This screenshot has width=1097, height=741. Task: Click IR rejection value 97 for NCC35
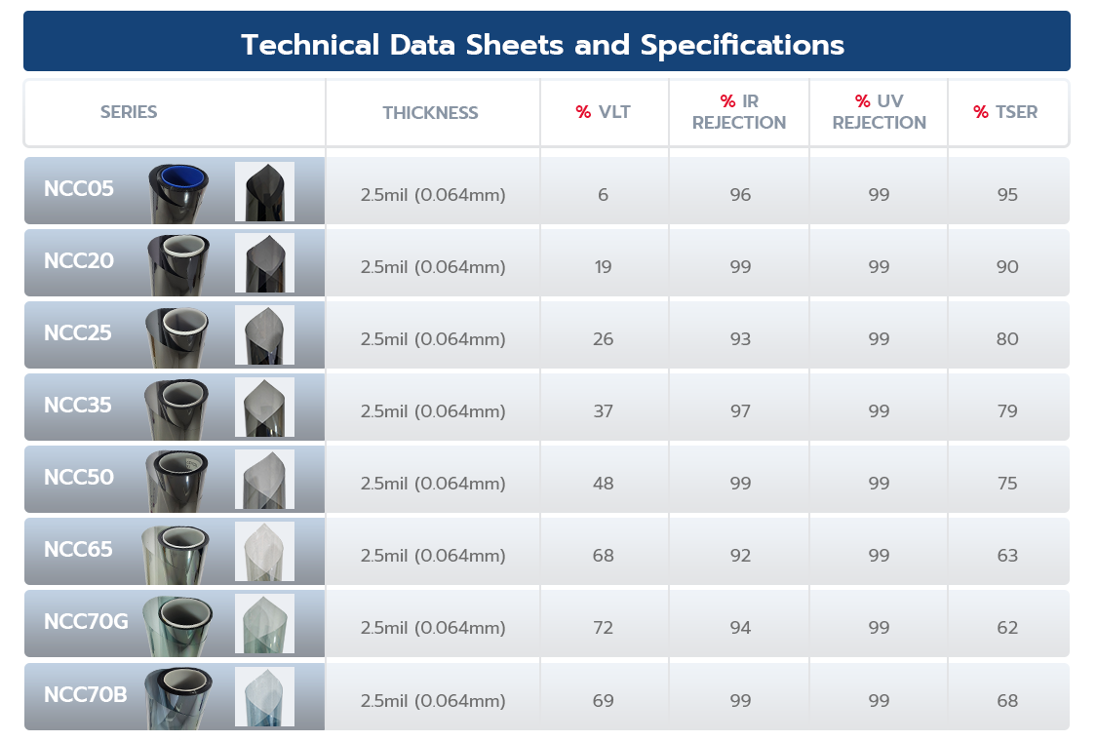point(740,410)
